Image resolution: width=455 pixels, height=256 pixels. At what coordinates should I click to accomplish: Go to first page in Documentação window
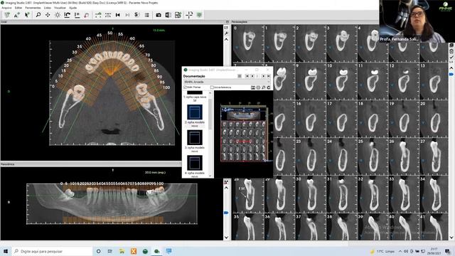click(x=247, y=76)
